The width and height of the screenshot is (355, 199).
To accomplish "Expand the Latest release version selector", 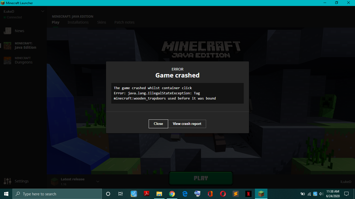I will (98, 181).
